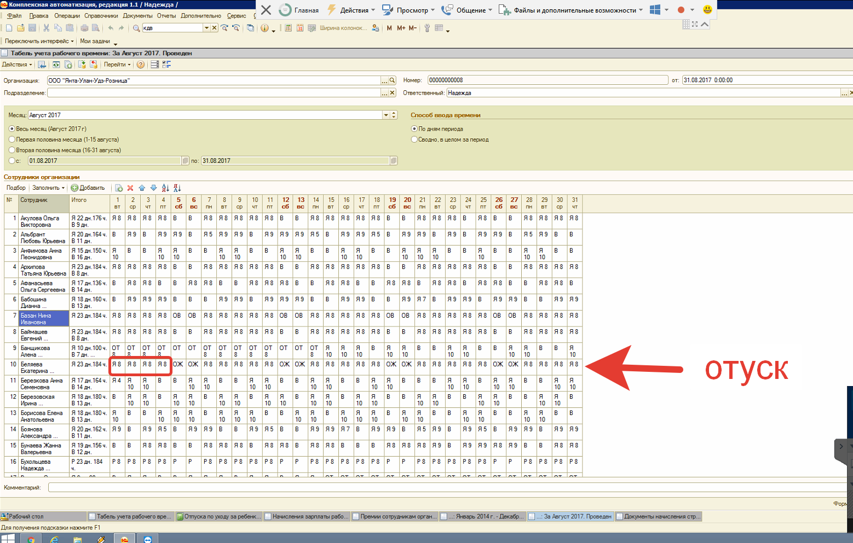Image resolution: width=853 pixels, height=543 pixels.
Task: Select second half of month radio button
Action: point(12,150)
